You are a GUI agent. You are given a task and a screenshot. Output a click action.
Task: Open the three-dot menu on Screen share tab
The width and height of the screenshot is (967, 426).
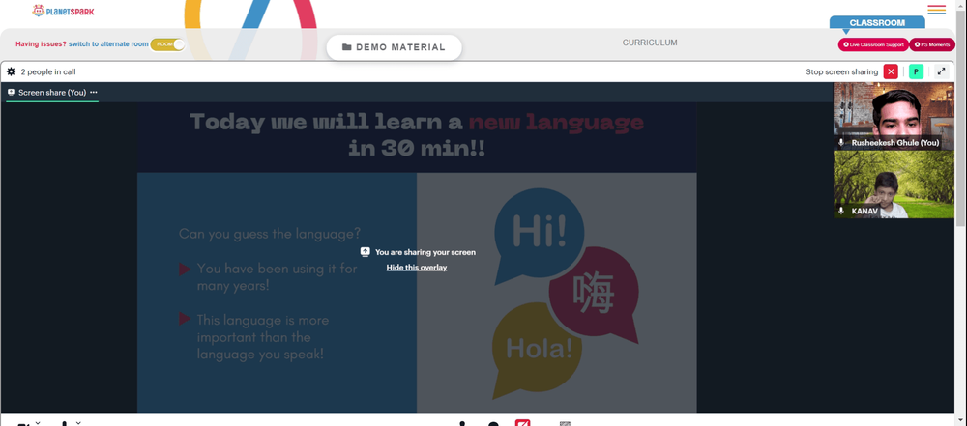click(x=94, y=92)
